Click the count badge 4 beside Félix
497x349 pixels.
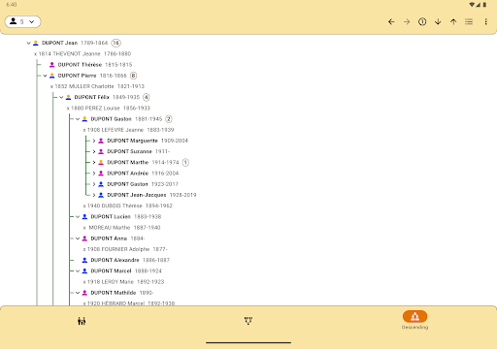coord(147,97)
